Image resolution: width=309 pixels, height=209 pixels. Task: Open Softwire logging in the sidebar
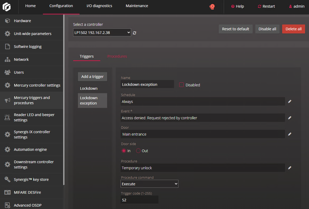tap(32, 47)
